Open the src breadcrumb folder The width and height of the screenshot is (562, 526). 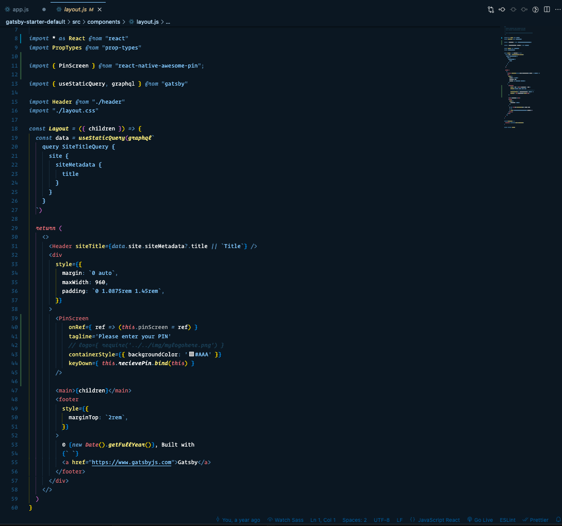point(76,22)
